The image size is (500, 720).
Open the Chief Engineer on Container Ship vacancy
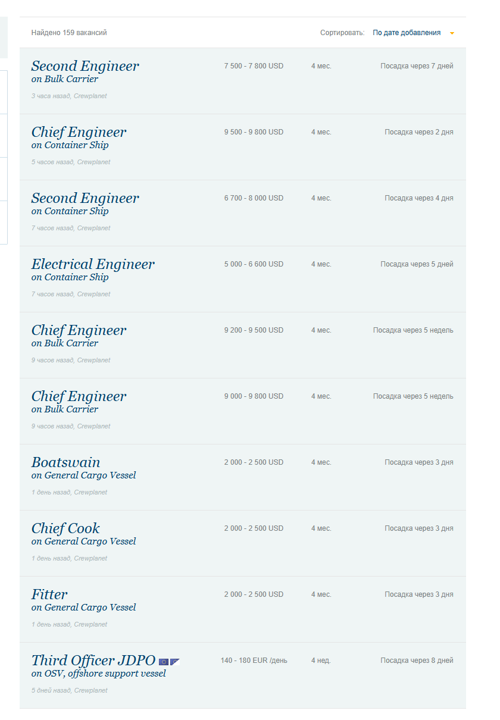pyautogui.click(x=79, y=132)
